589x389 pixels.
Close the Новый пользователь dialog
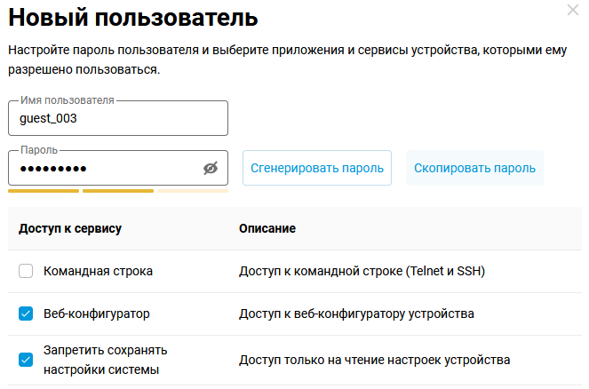pos(572,11)
